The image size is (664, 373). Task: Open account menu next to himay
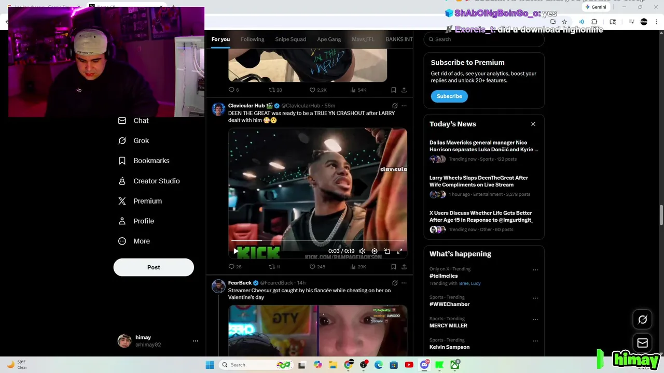[x=196, y=341]
